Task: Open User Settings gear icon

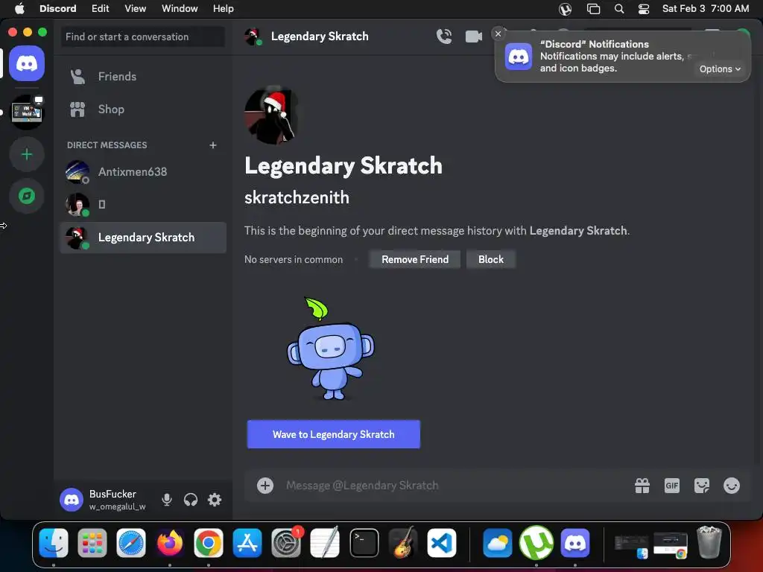Action: (215, 500)
